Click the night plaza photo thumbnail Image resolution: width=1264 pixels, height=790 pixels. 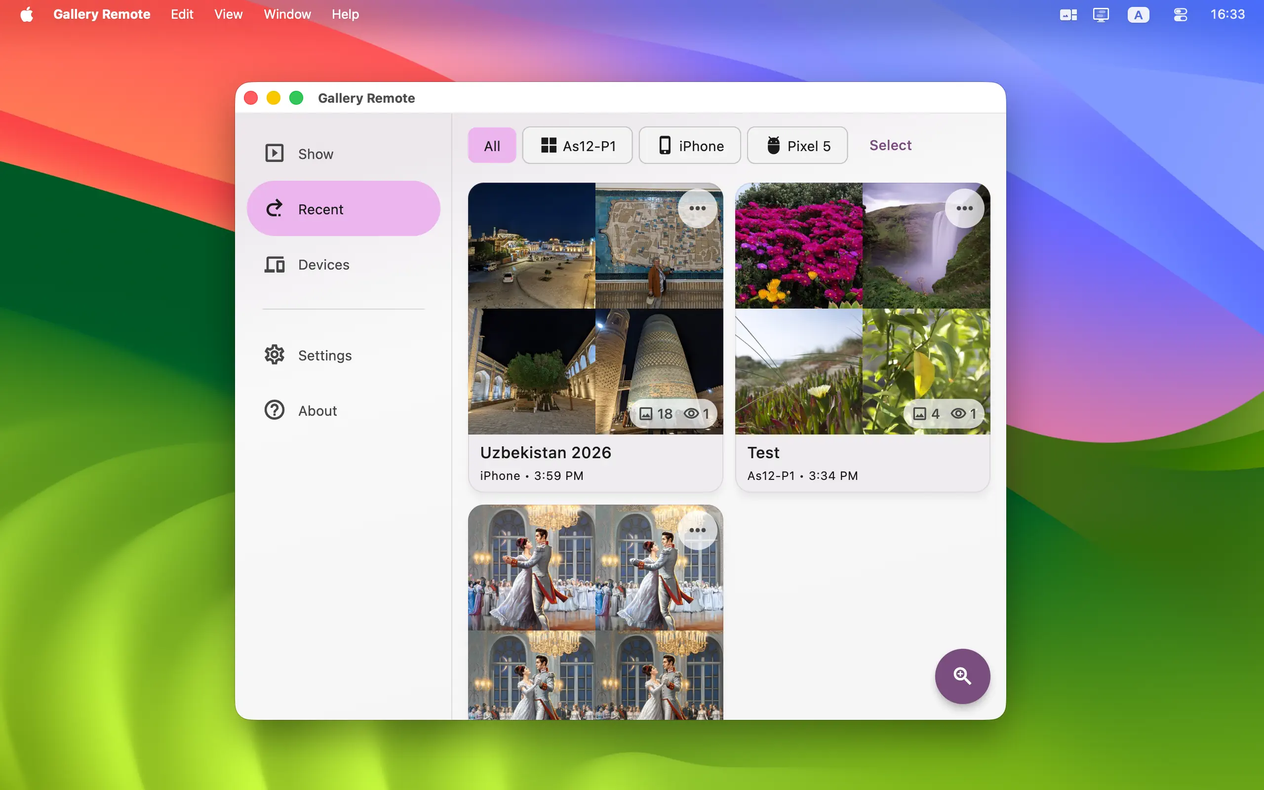tap(531, 245)
